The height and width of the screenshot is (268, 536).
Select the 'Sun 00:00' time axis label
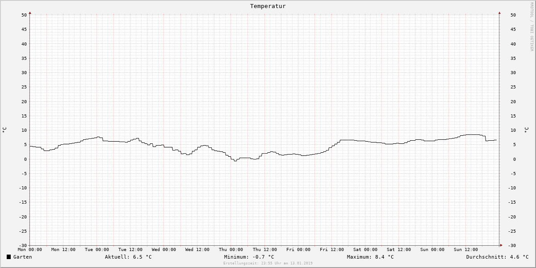click(432, 250)
